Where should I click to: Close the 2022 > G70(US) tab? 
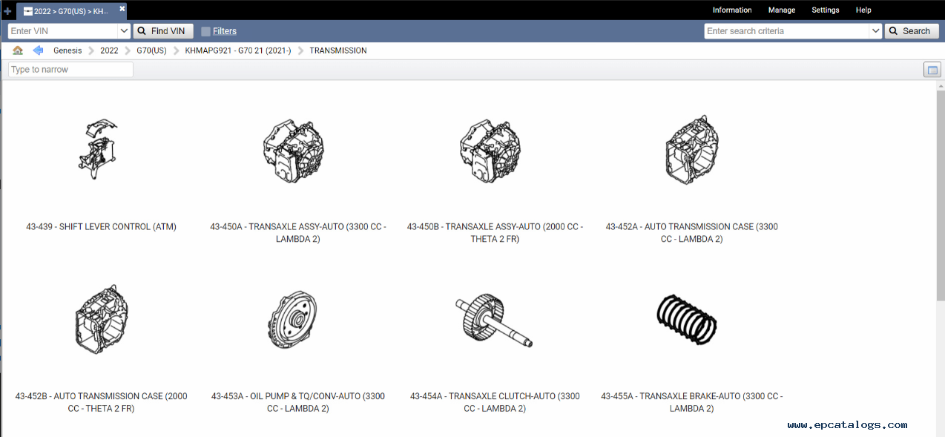tap(122, 9)
